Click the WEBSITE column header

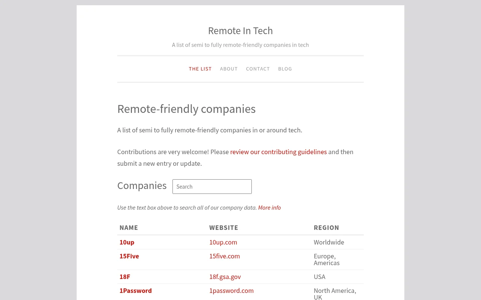[x=224, y=228]
